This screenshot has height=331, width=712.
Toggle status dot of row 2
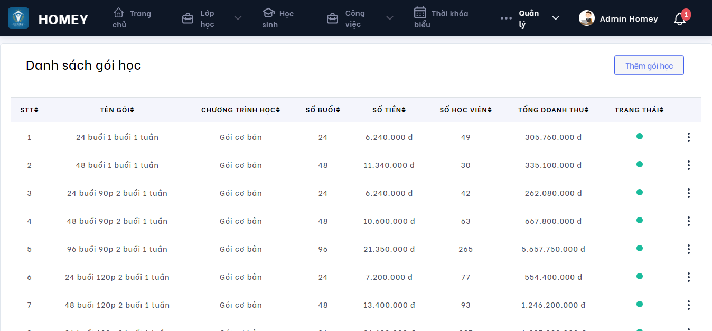point(639,164)
